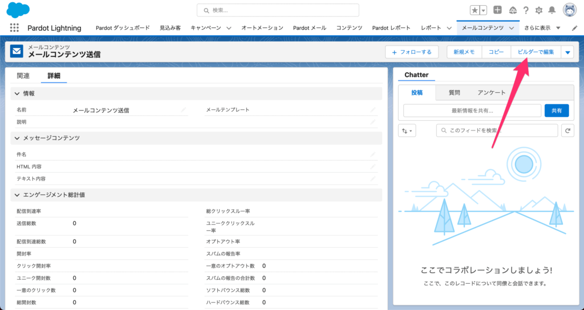Click the オプトアウト率 label
This screenshot has height=310, width=584.
tap(223, 242)
